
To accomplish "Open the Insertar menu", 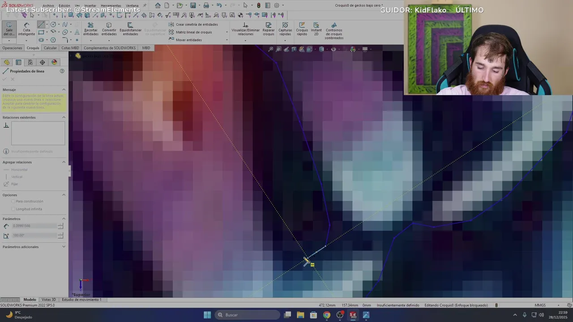I will coord(90,6).
